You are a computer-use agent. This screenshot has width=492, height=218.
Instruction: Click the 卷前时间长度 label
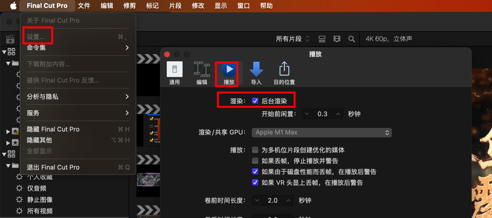click(x=225, y=200)
